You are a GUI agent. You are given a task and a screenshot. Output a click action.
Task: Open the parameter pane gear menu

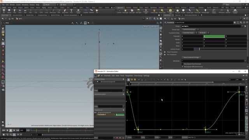[x=235, y=23]
